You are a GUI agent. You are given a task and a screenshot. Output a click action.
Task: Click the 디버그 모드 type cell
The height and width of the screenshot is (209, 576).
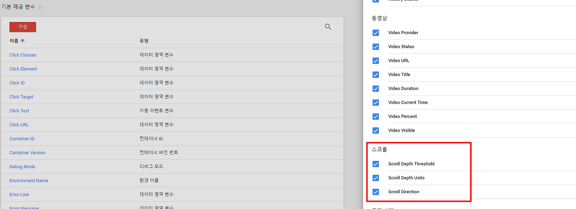coord(151,166)
